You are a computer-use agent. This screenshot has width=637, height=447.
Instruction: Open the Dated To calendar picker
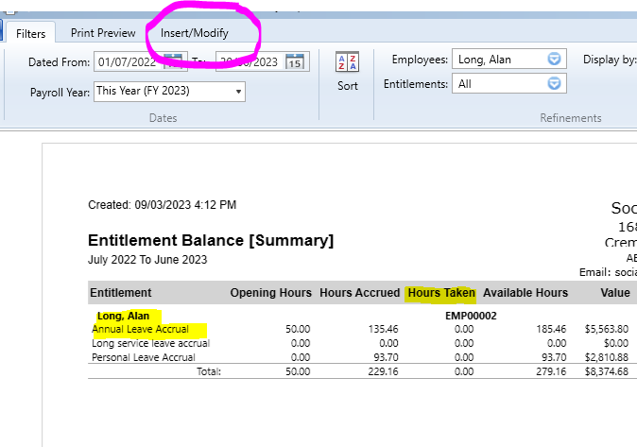point(295,61)
